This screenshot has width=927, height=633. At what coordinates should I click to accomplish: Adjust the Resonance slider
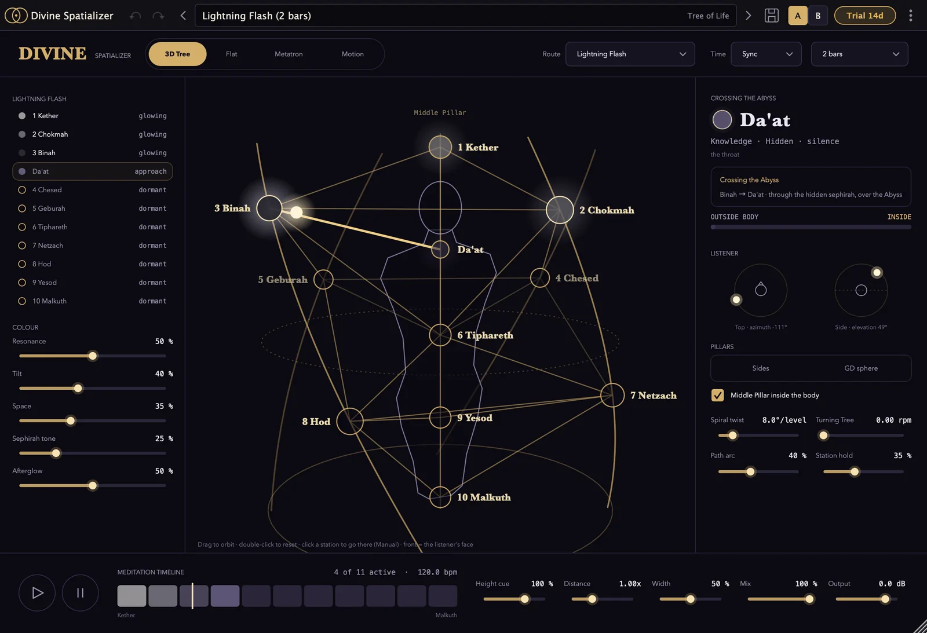tap(93, 356)
